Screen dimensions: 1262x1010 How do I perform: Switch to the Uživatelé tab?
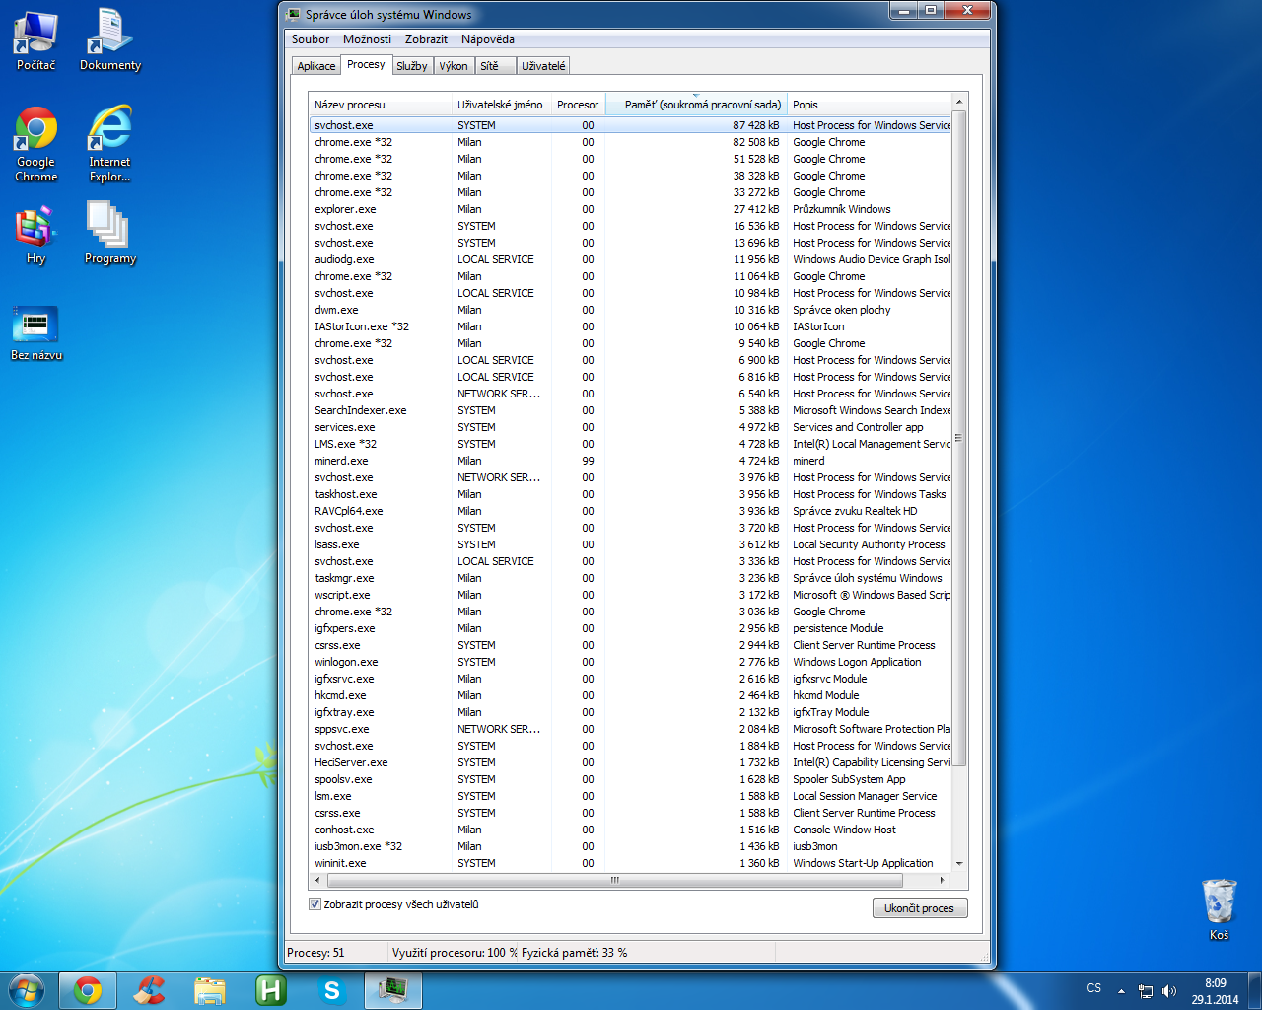pos(543,66)
